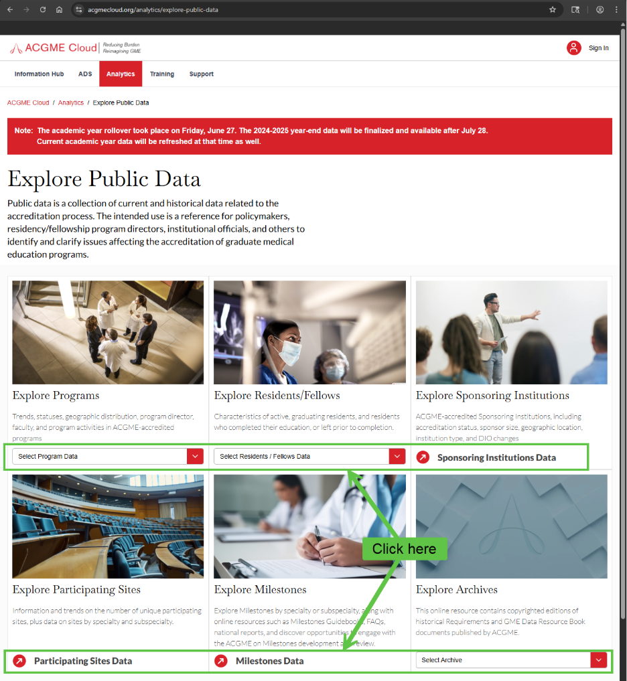Click the red user avatar icon

point(573,48)
